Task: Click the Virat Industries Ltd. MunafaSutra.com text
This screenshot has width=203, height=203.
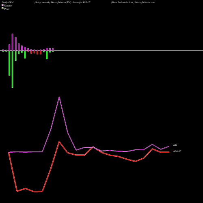Action: click(x=133, y=2)
